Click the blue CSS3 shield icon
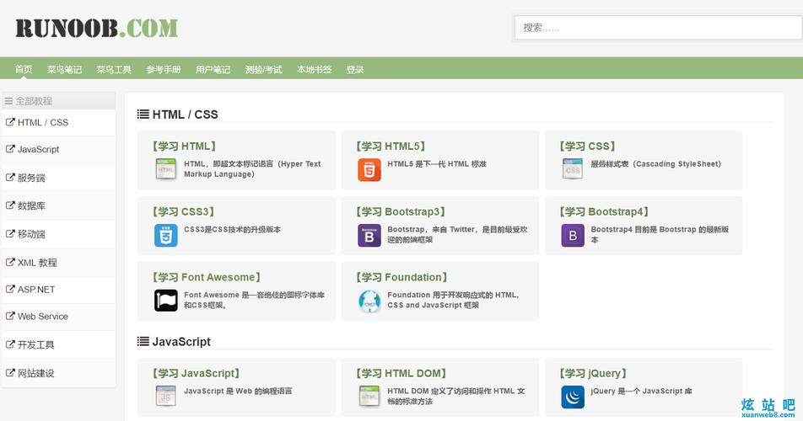The width and height of the screenshot is (803, 421). pyautogui.click(x=166, y=236)
